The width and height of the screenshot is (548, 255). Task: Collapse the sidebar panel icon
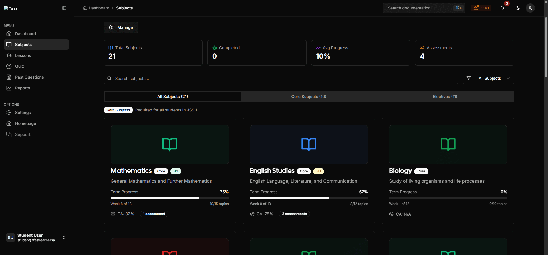click(64, 8)
